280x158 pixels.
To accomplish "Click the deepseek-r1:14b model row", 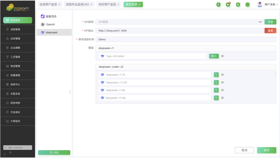I will pyautogui.click(x=155, y=98).
